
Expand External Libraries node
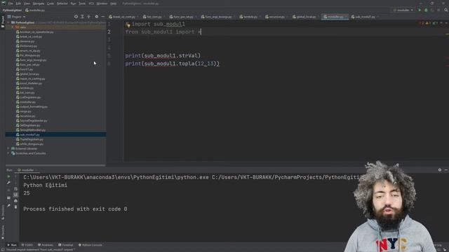tap(8, 148)
